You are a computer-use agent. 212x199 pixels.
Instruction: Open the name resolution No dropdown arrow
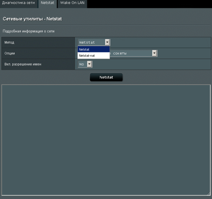pos(89,64)
